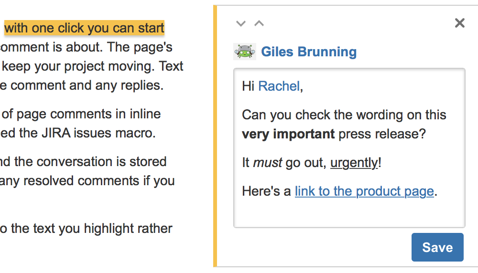Click Giles Brunning's avatar image
The width and height of the screenshot is (478, 273).
click(244, 52)
